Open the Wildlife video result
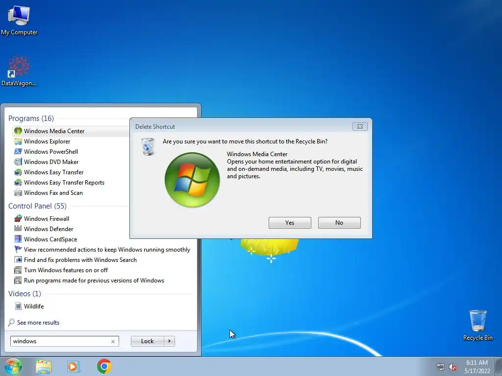 34,306
